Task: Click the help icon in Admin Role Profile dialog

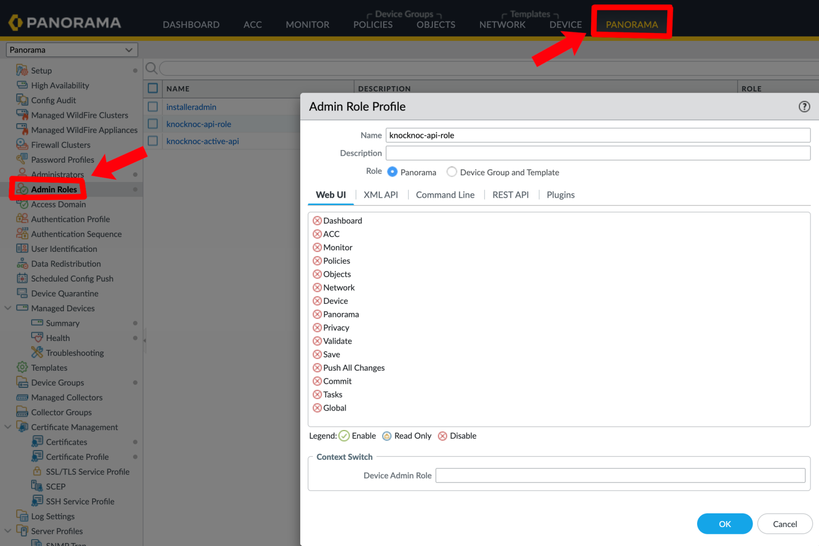Action: tap(804, 107)
